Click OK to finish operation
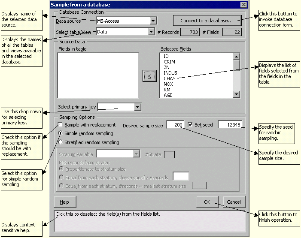The image size is (301, 238). (x=208, y=202)
